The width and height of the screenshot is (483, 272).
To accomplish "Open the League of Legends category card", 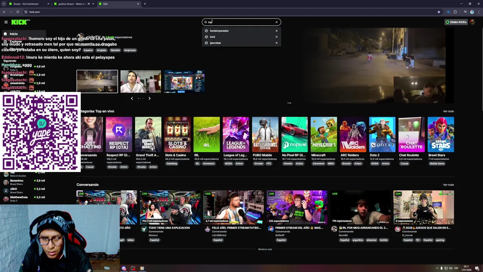I will [236, 134].
